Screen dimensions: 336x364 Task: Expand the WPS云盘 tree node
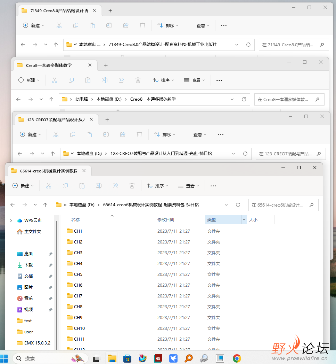[11, 220]
